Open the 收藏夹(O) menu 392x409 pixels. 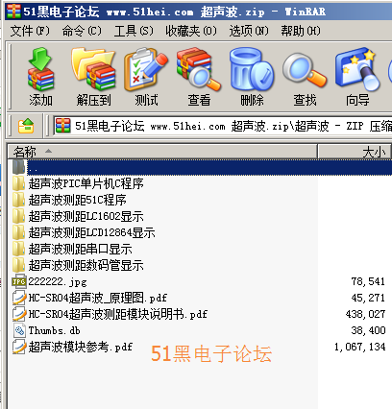191,31
